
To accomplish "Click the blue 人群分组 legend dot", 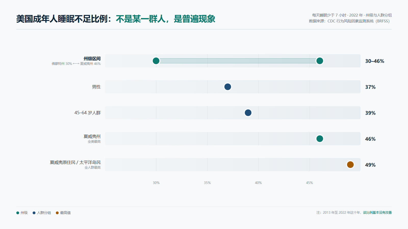I will coord(34,213).
